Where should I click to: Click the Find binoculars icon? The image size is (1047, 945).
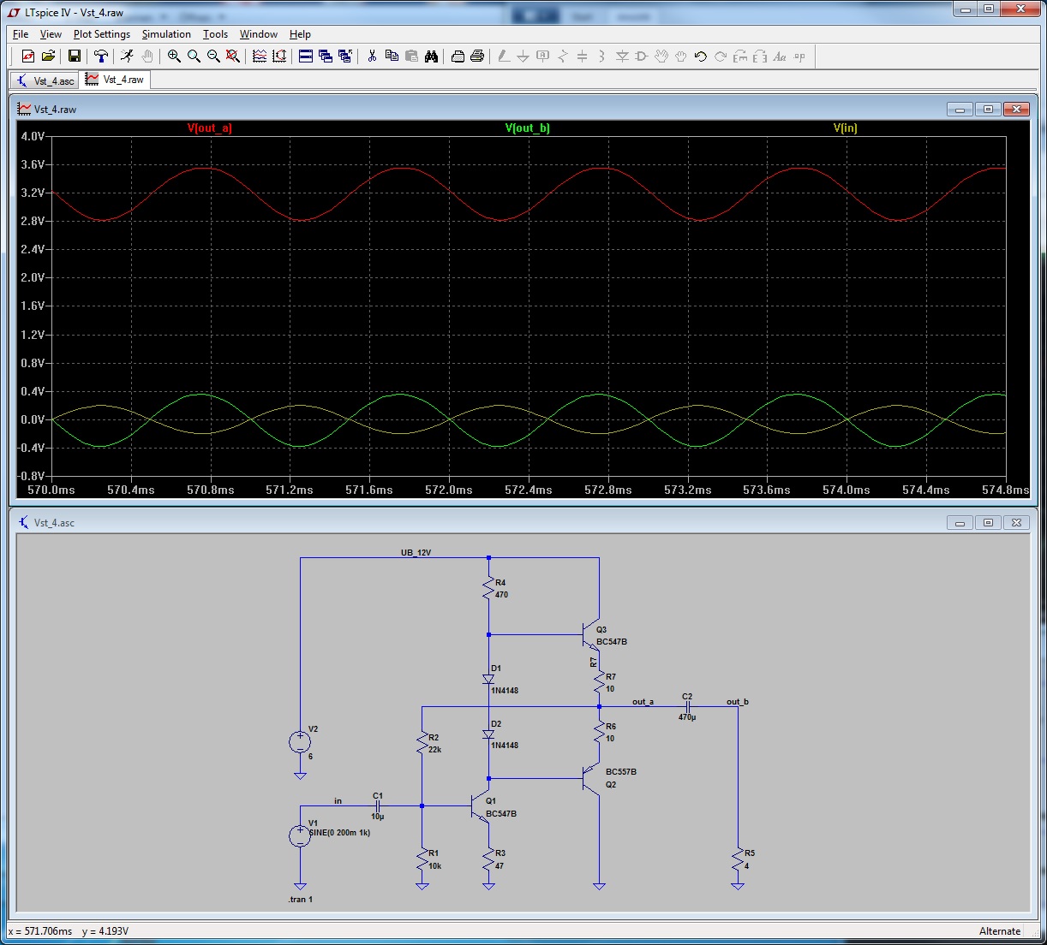click(x=431, y=56)
